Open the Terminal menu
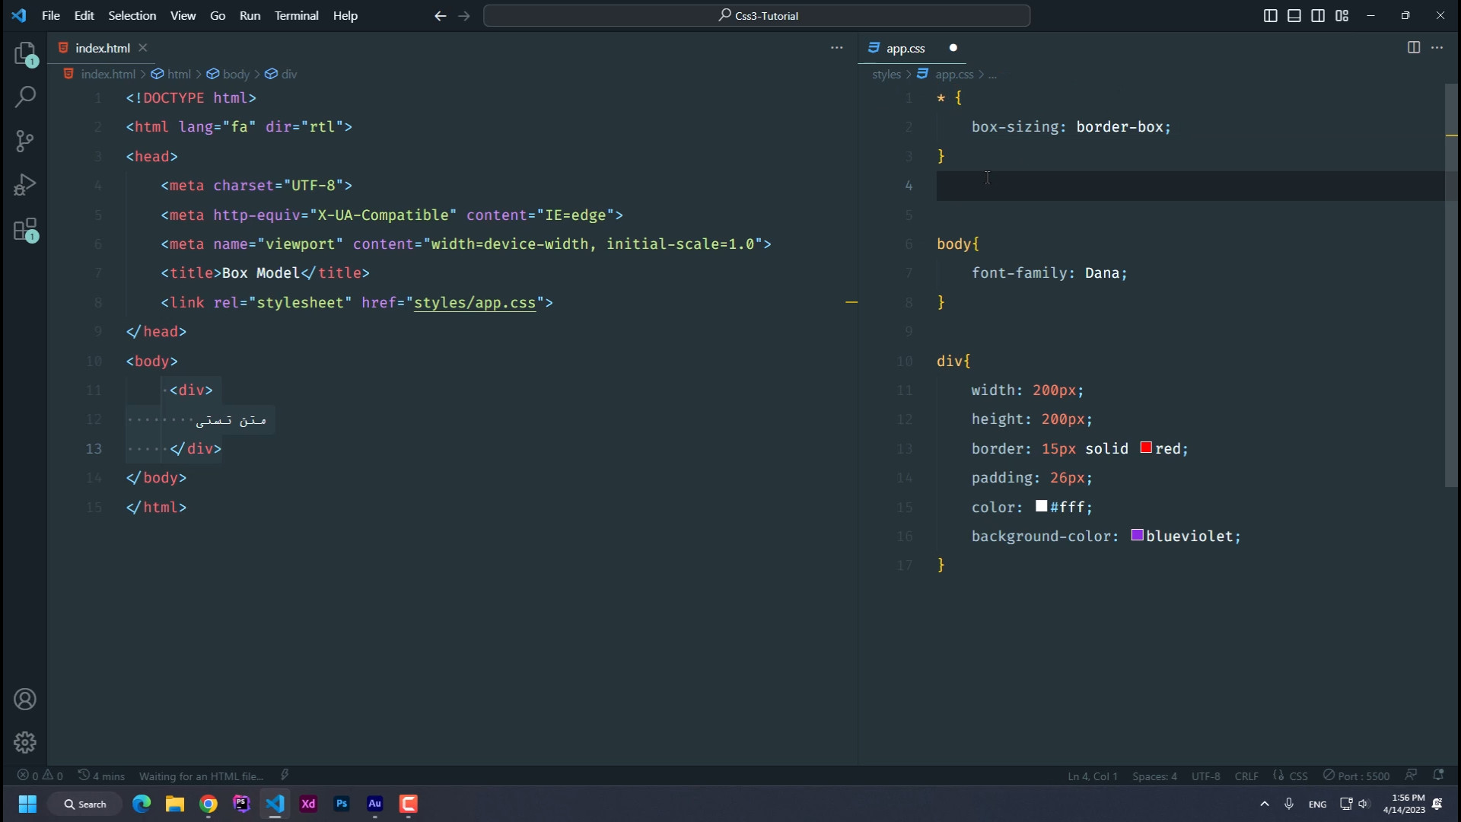This screenshot has height=822, width=1461. 296,15
